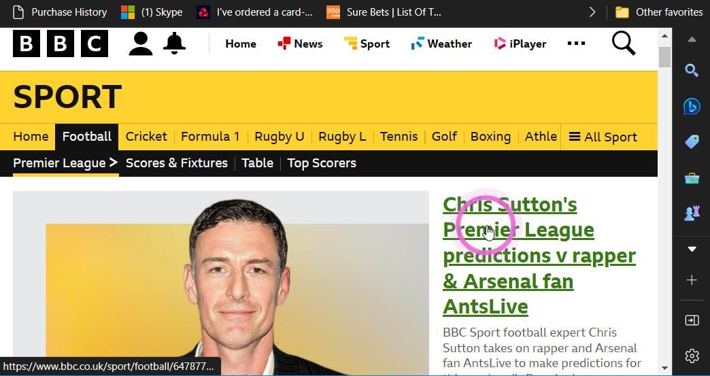
Task: Add a sidebar app with plus icon
Action: [692, 281]
